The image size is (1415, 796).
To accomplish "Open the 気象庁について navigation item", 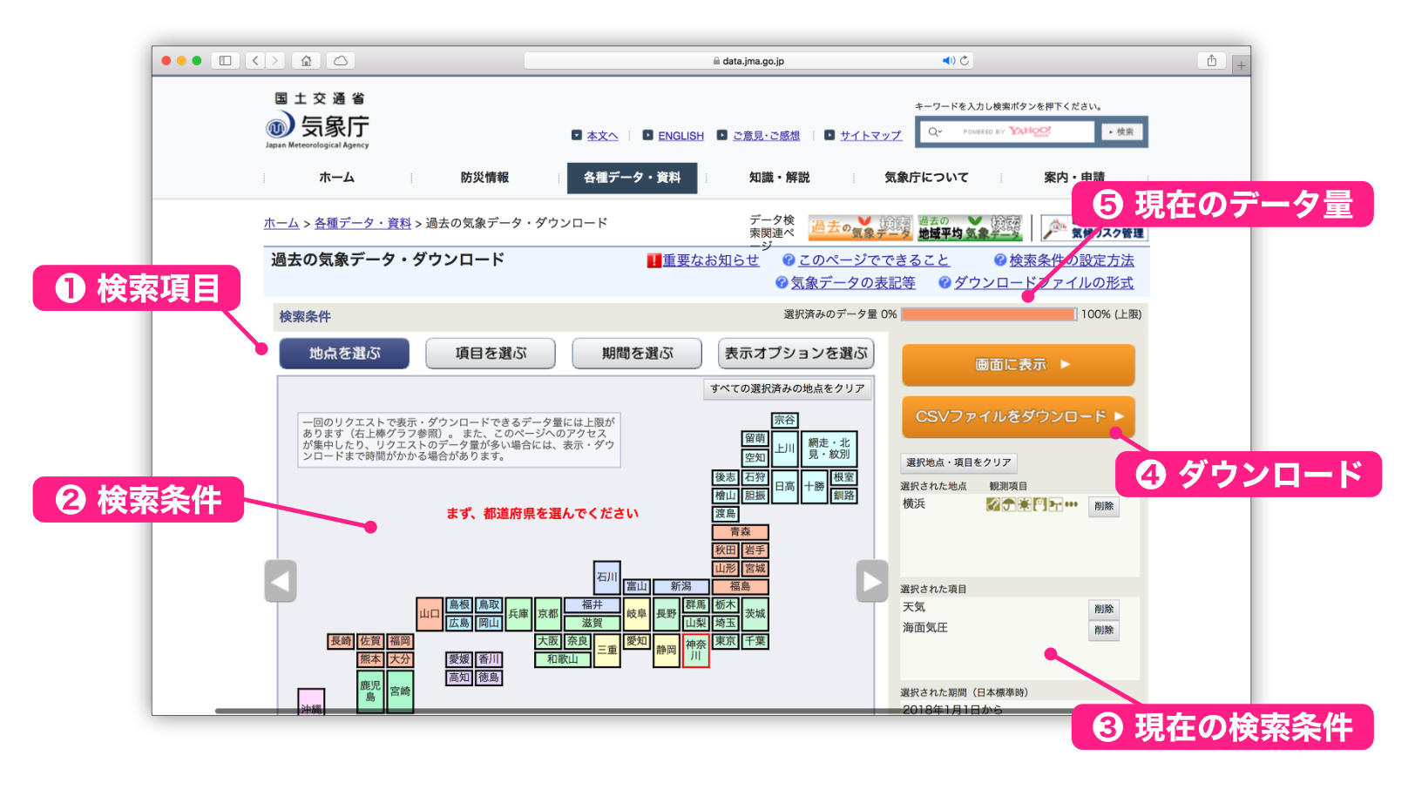I will pyautogui.click(x=926, y=178).
